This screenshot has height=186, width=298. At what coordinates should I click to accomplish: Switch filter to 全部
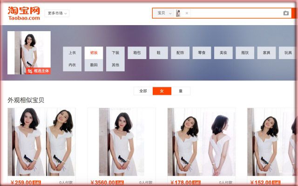pyautogui.click(x=143, y=91)
